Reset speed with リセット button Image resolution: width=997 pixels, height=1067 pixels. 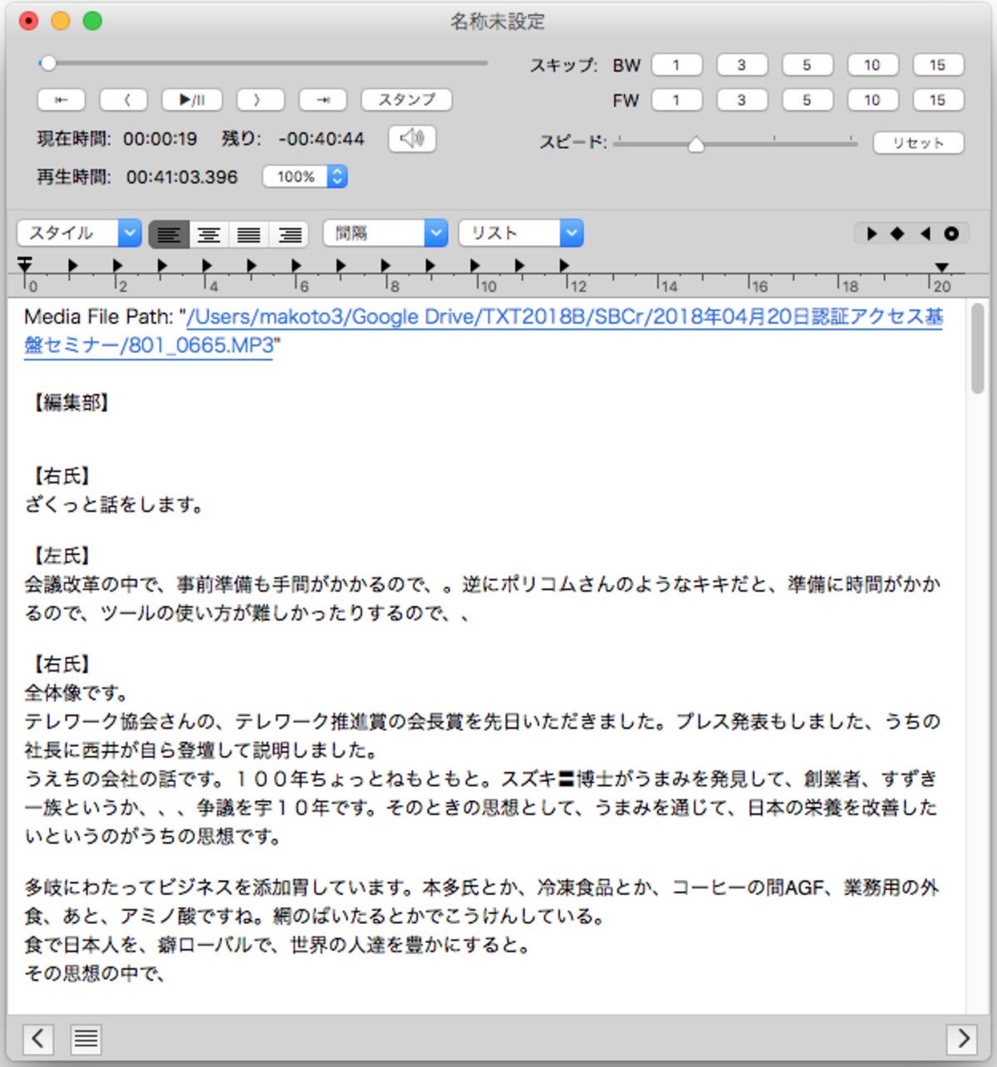[x=918, y=143]
